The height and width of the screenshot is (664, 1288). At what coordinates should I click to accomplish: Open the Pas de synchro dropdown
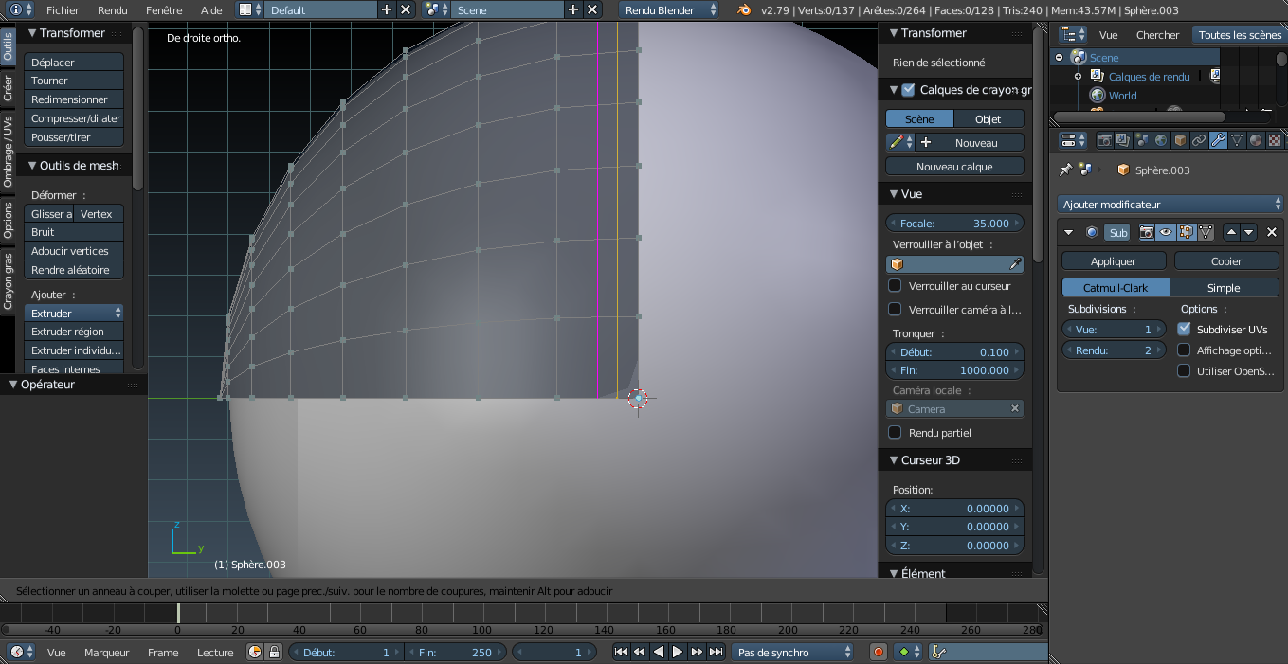click(793, 652)
